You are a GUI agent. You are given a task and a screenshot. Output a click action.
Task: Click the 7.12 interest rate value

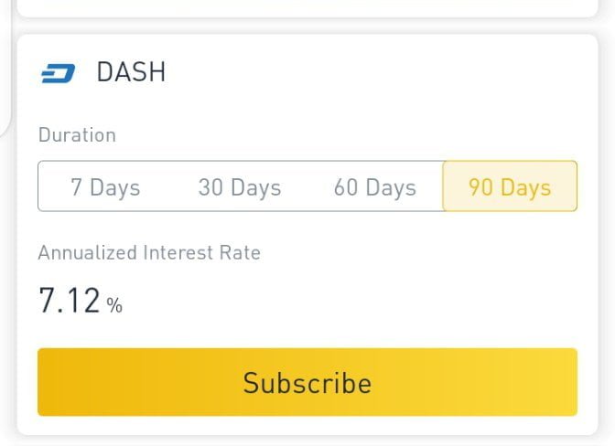click(70, 301)
